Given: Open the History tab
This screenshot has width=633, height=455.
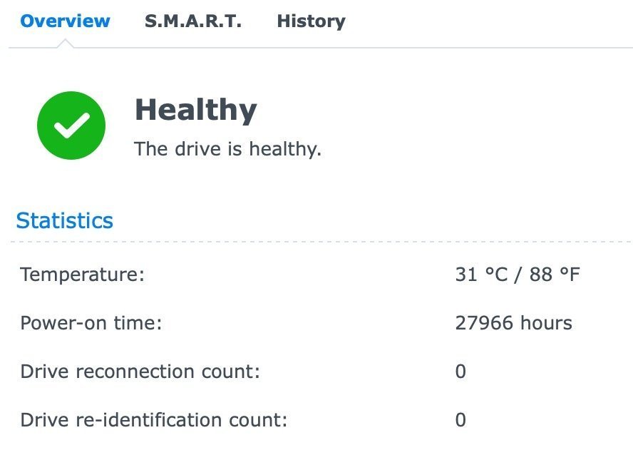Looking at the screenshot, I should coord(311,21).
